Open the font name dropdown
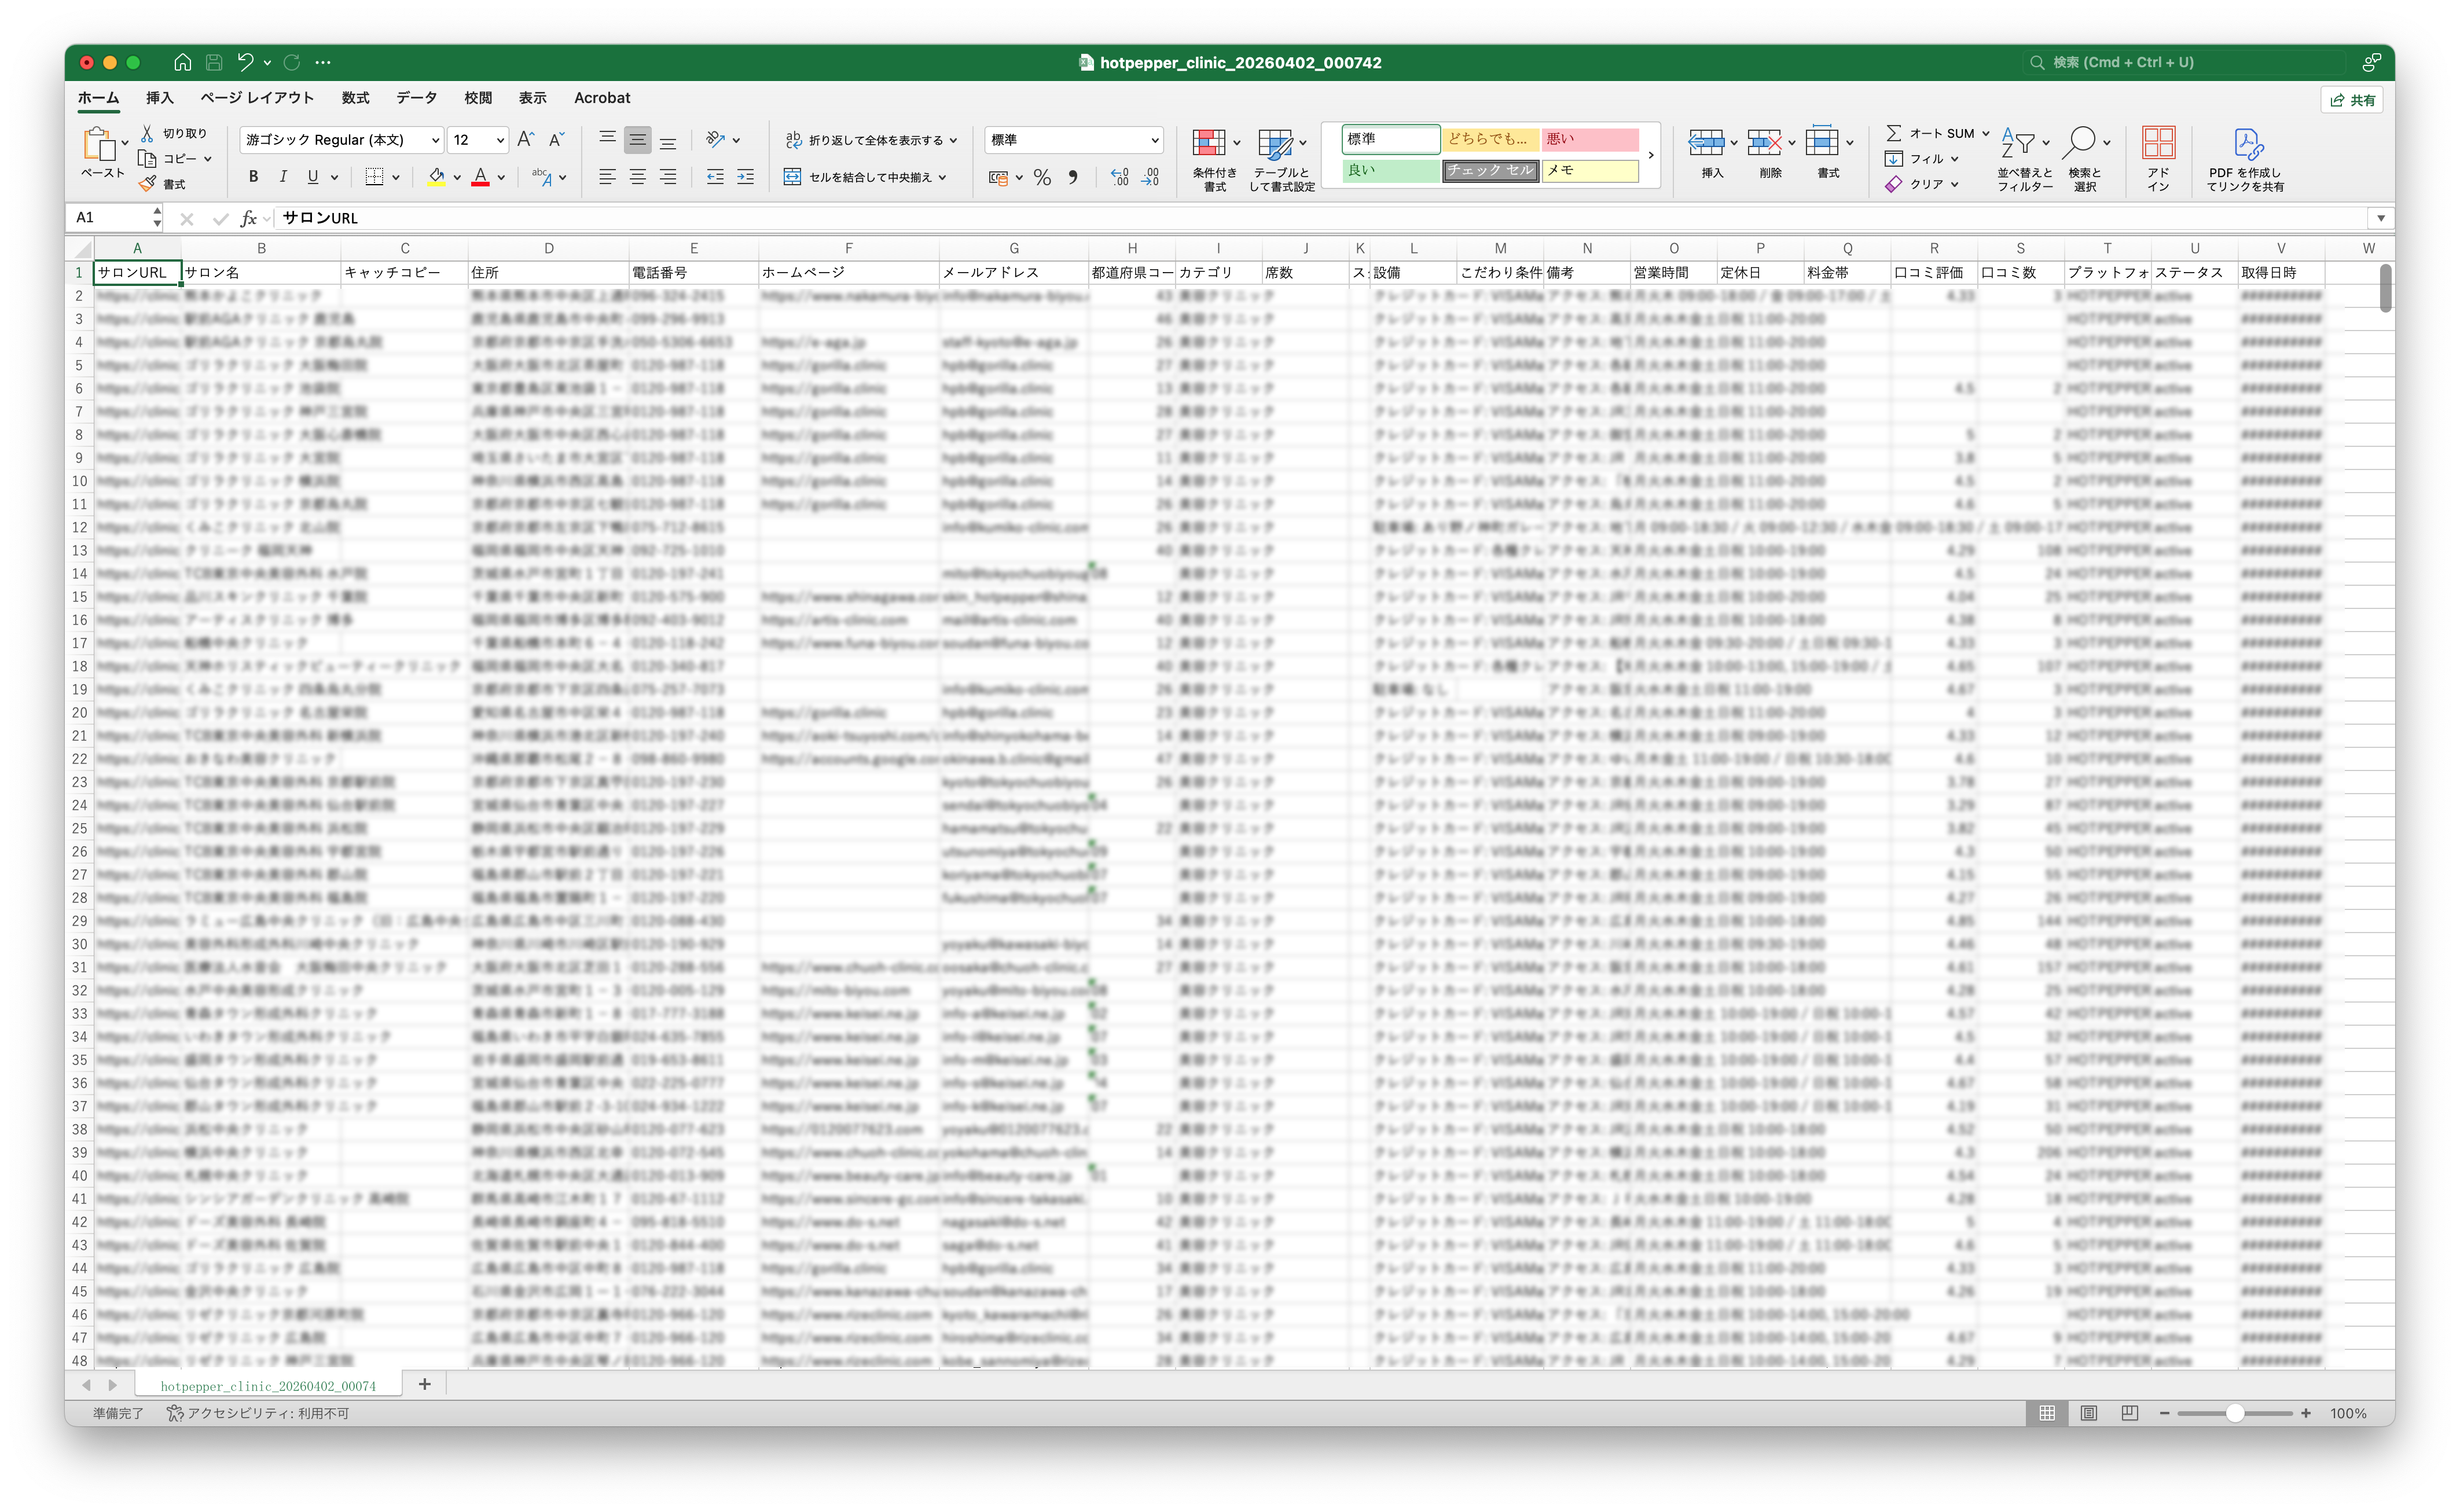 click(436, 140)
